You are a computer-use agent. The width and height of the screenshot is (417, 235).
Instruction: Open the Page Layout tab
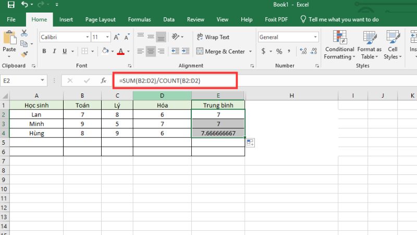click(x=100, y=19)
